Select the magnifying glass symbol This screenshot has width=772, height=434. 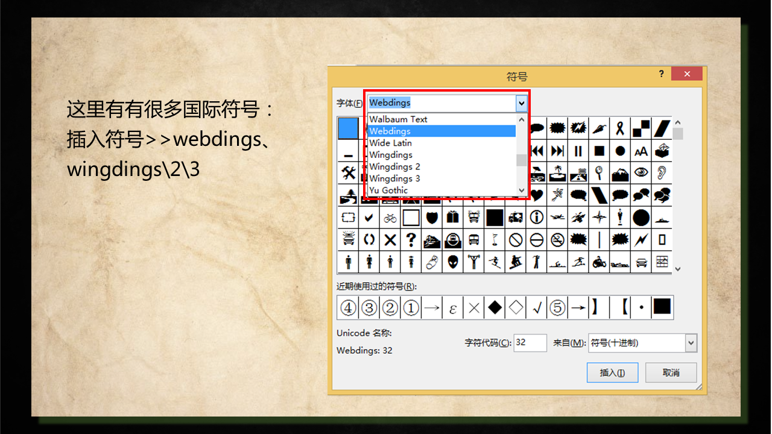[x=600, y=173]
